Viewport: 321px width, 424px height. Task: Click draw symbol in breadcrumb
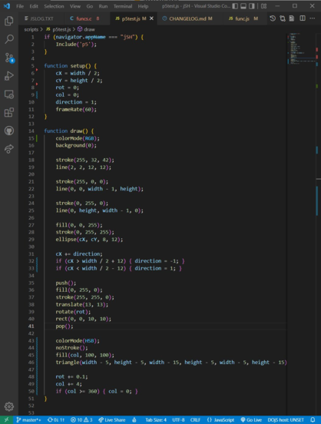pyautogui.click(x=86, y=29)
